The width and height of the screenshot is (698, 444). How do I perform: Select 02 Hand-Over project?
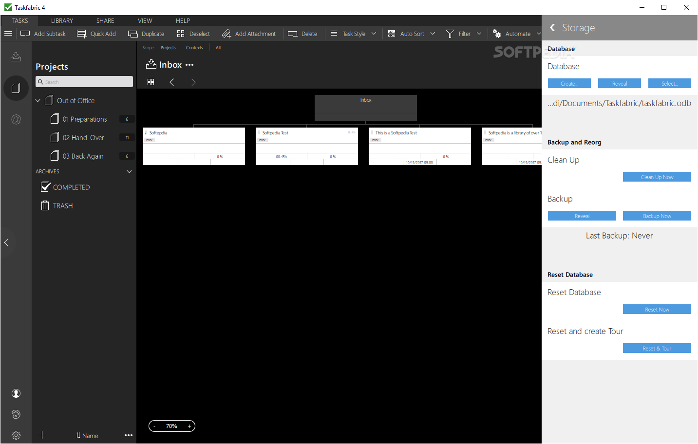tap(85, 138)
